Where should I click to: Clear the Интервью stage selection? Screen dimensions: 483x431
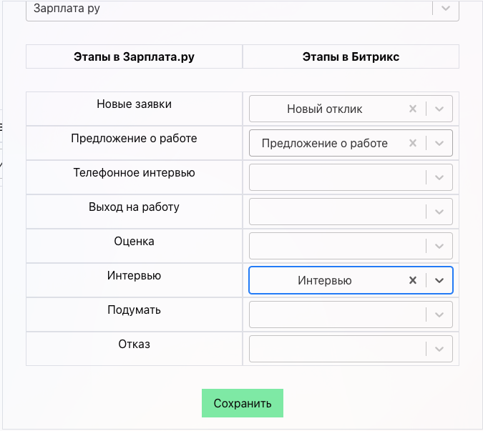click(412, 281)
